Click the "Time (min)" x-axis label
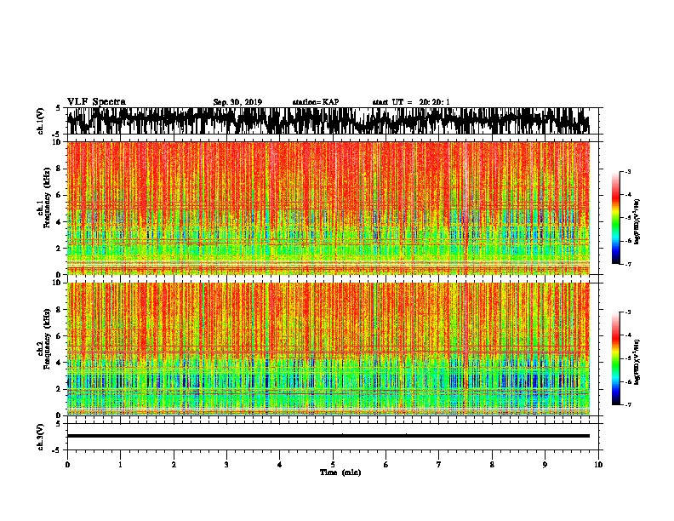The image size is (674, 521). (340, 472)
